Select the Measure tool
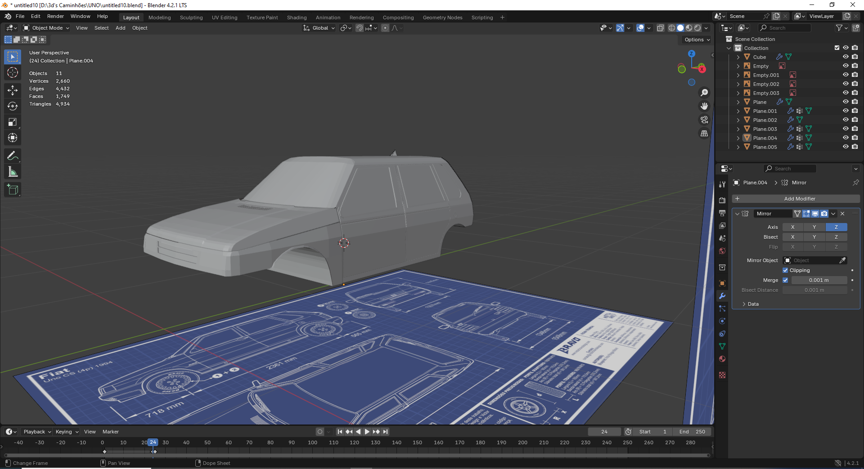The width and height of the screenshot is (864, 469). click(x=13, y=172)
